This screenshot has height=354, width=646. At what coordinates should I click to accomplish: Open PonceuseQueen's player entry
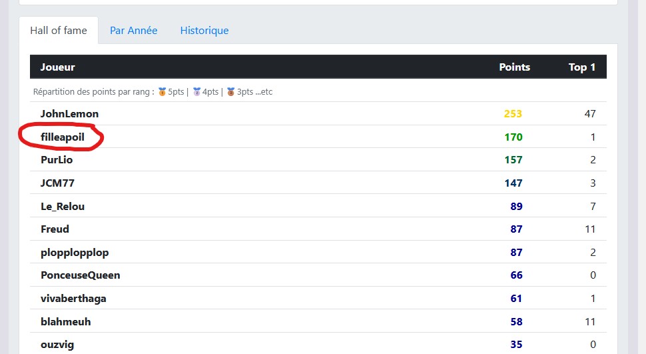80,275
